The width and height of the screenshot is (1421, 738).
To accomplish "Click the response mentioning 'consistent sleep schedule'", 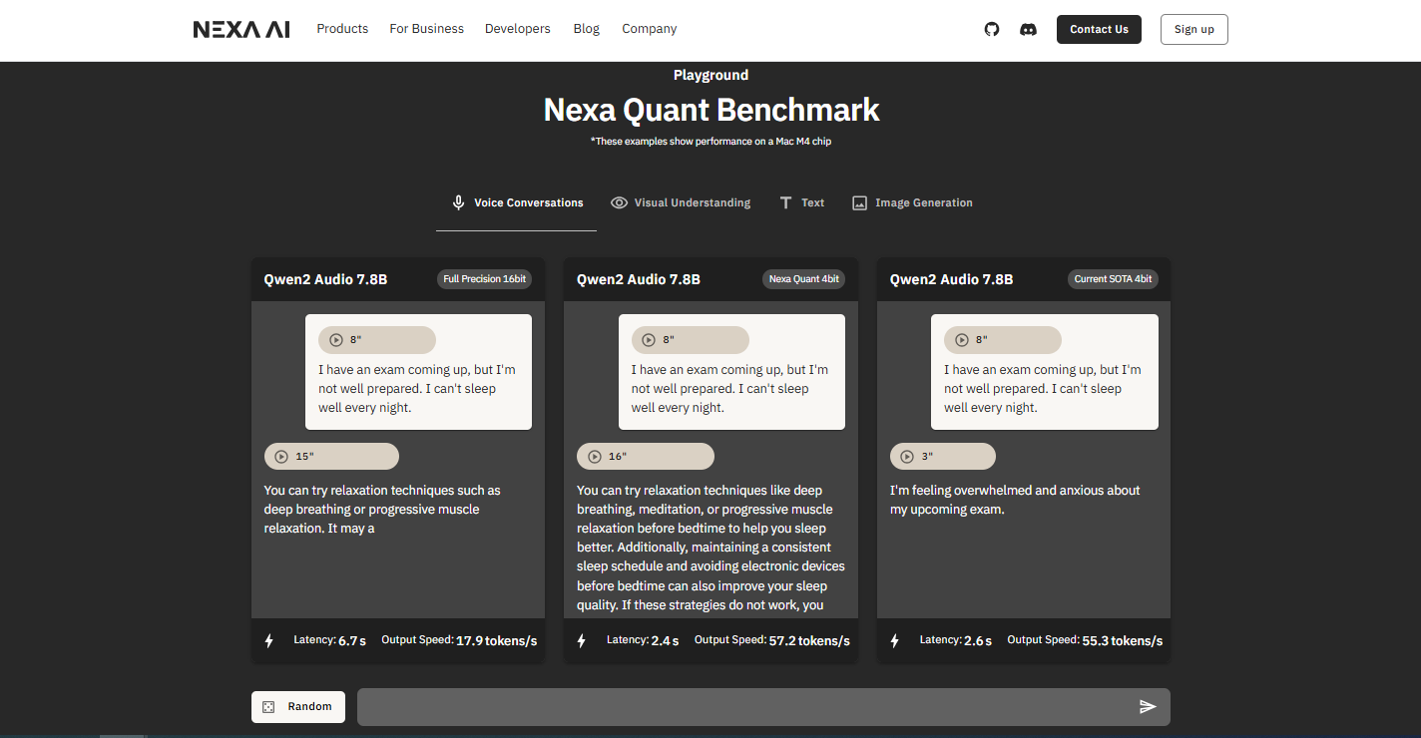I will click(x=710, y=548).
